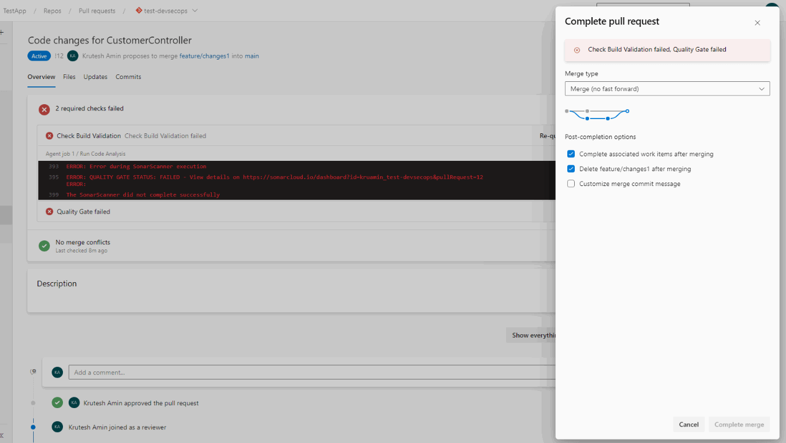Switch to the Files tab
The height and width of the screenshot is (443, 786).
click(x=69, y=77)
